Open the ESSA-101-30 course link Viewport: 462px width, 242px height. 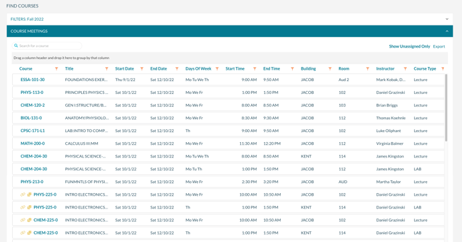32,80
